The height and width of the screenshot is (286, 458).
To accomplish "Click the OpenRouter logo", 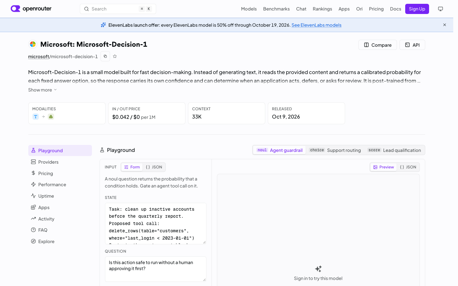I will tap(31, 9).
